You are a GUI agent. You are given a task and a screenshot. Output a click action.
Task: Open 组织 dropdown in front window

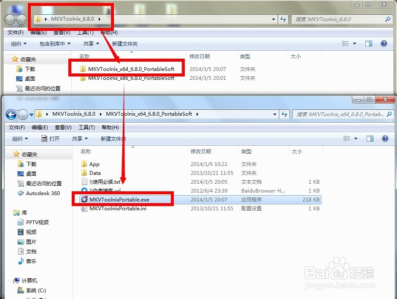coord(20,139)
